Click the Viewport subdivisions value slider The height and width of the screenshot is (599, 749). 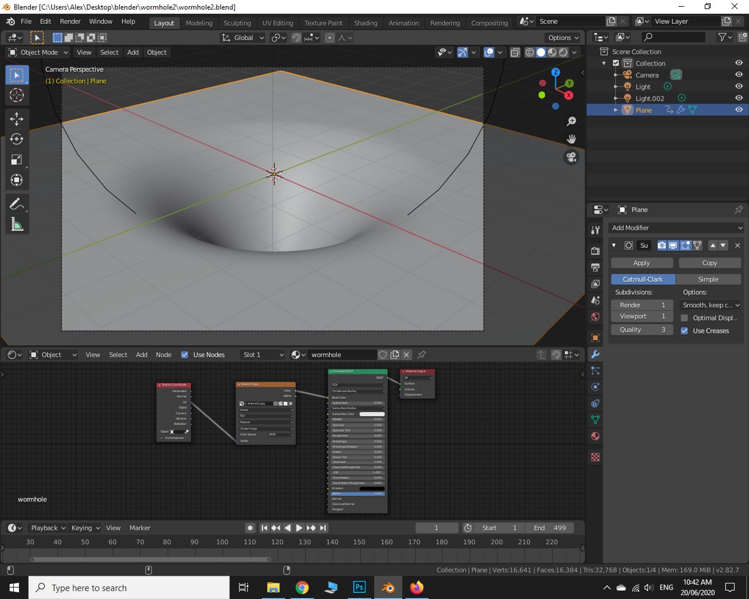[642, 316]
